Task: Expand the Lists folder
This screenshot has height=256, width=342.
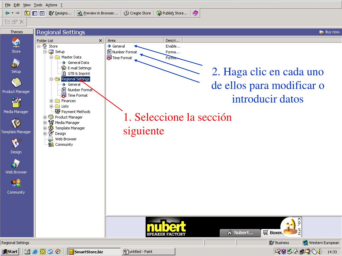Action: [51, 106]
